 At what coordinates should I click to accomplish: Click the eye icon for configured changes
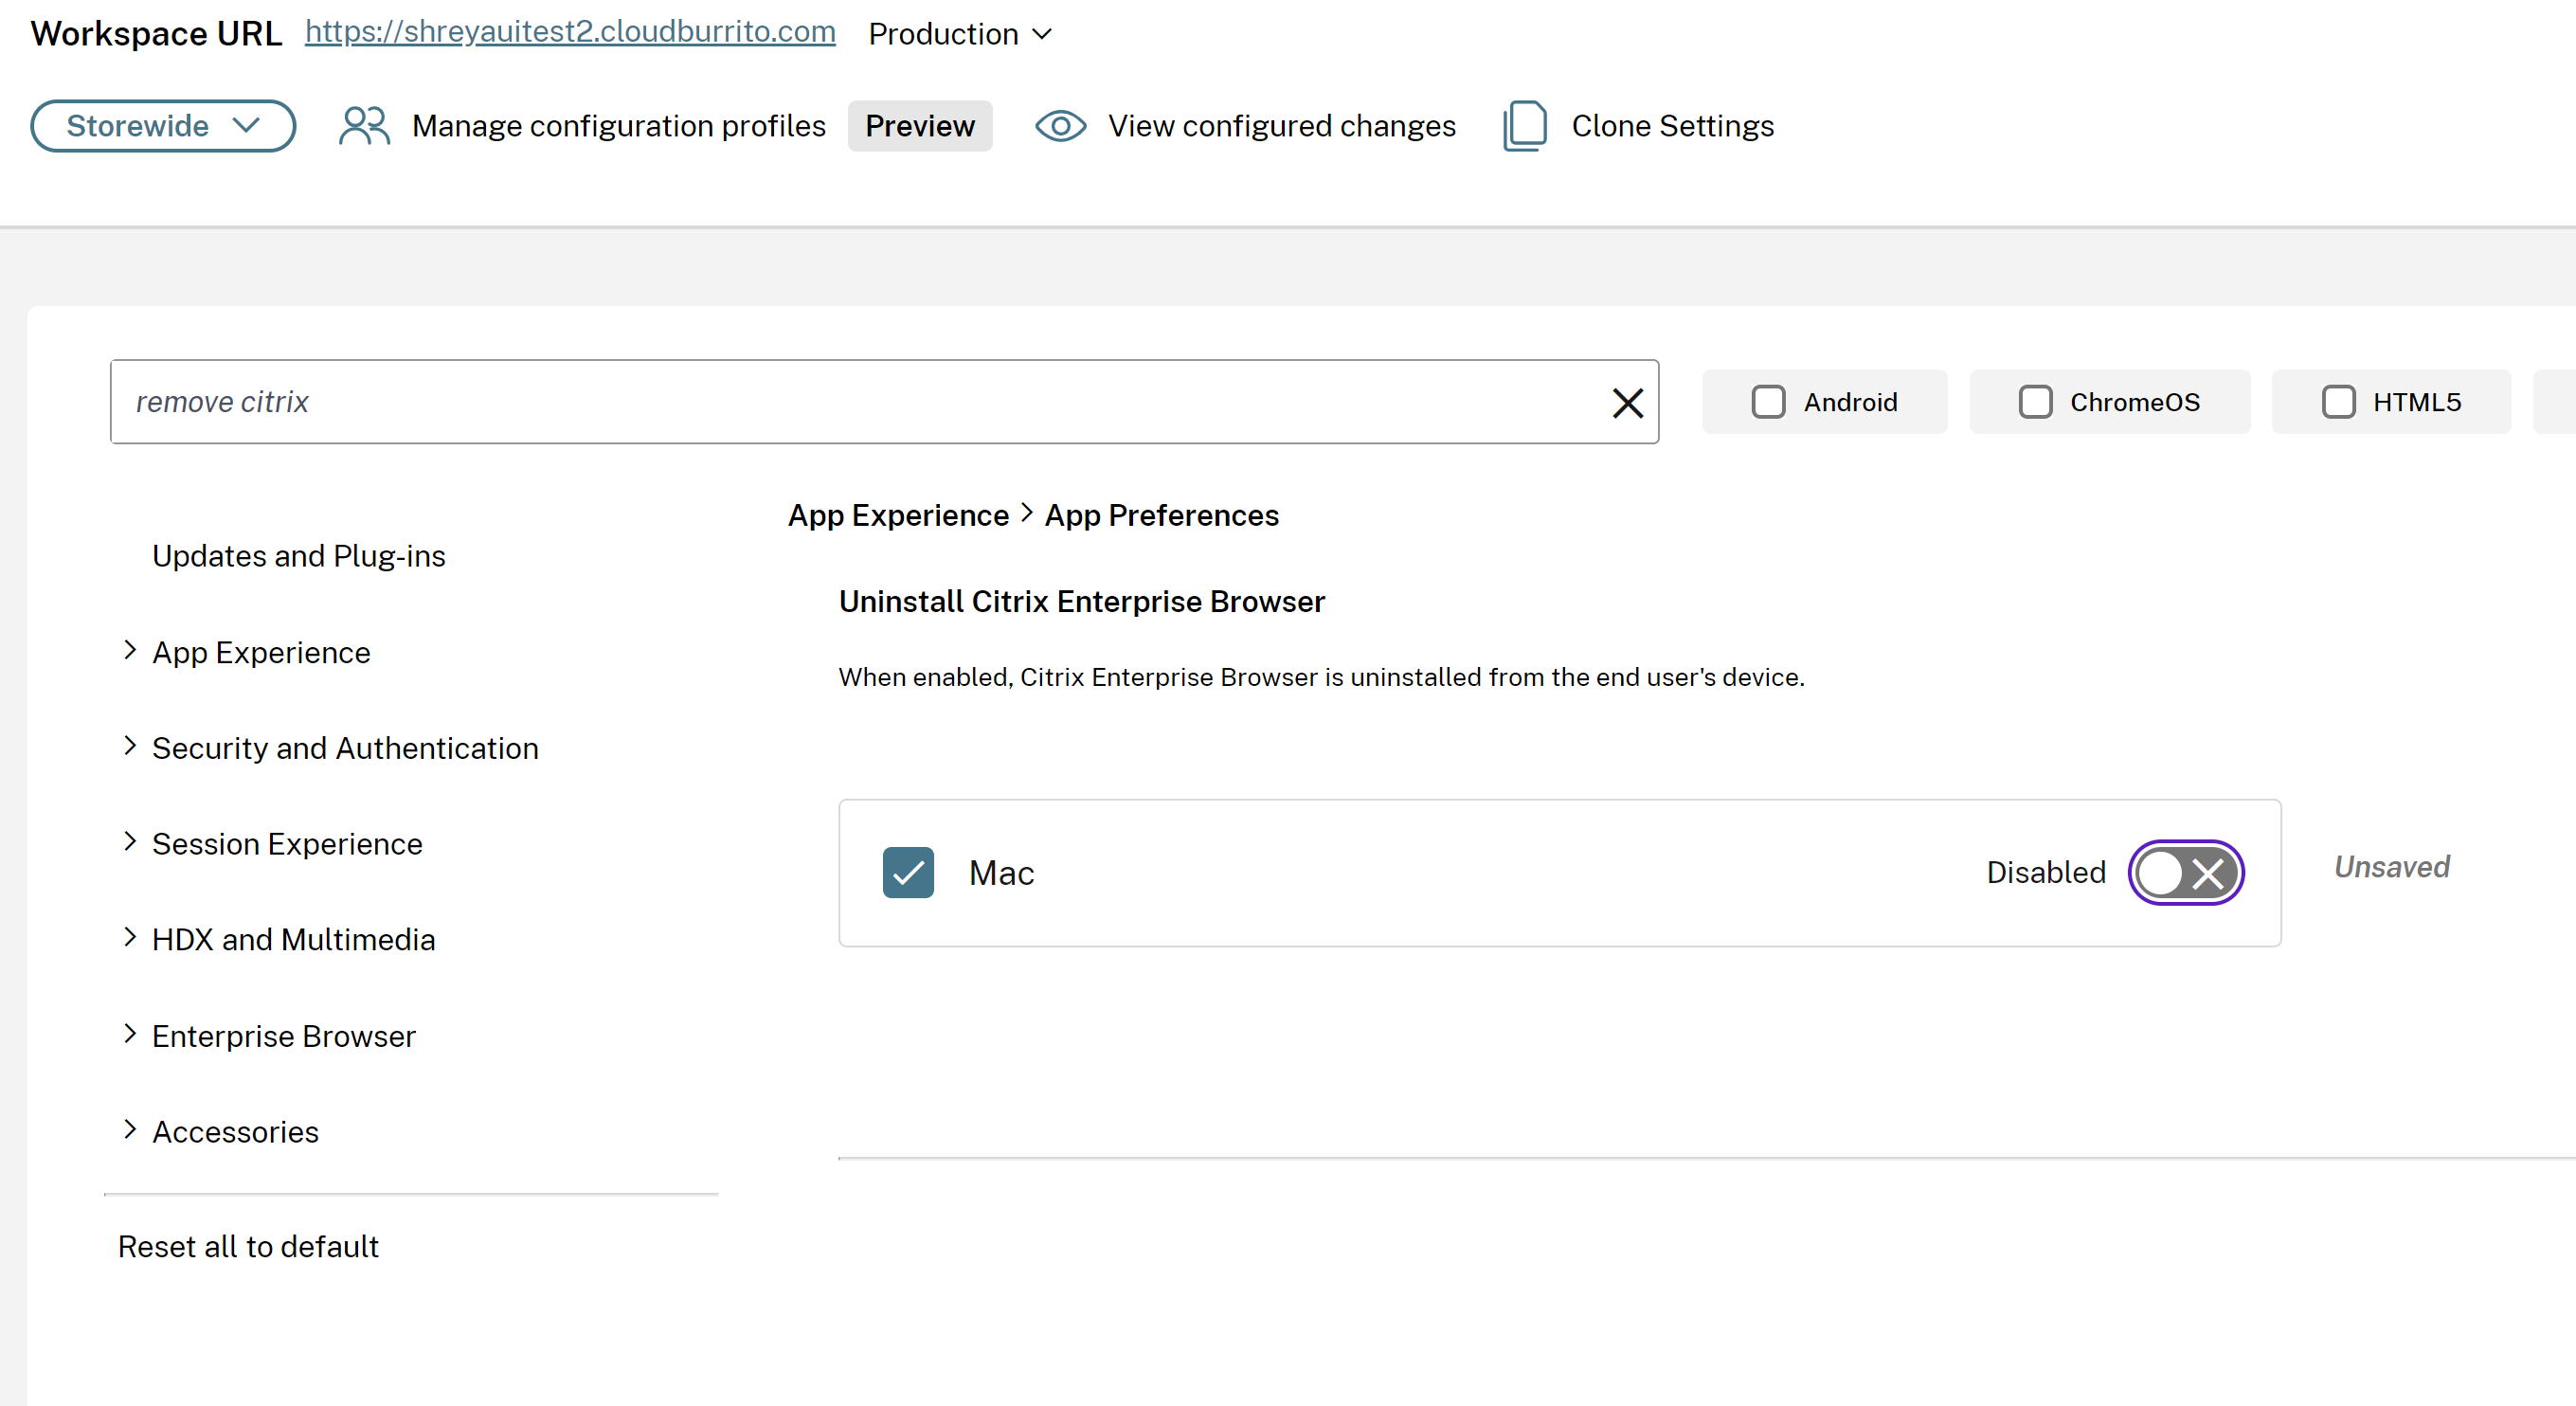(1060, 126)
